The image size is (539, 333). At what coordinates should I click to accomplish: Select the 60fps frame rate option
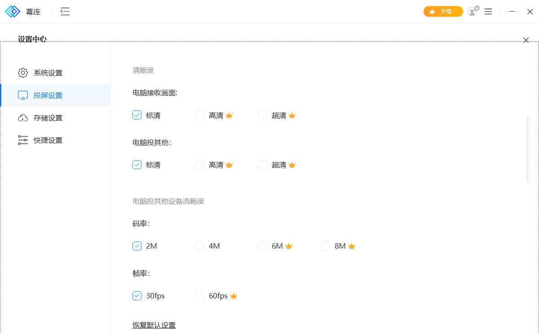[200, 296]
